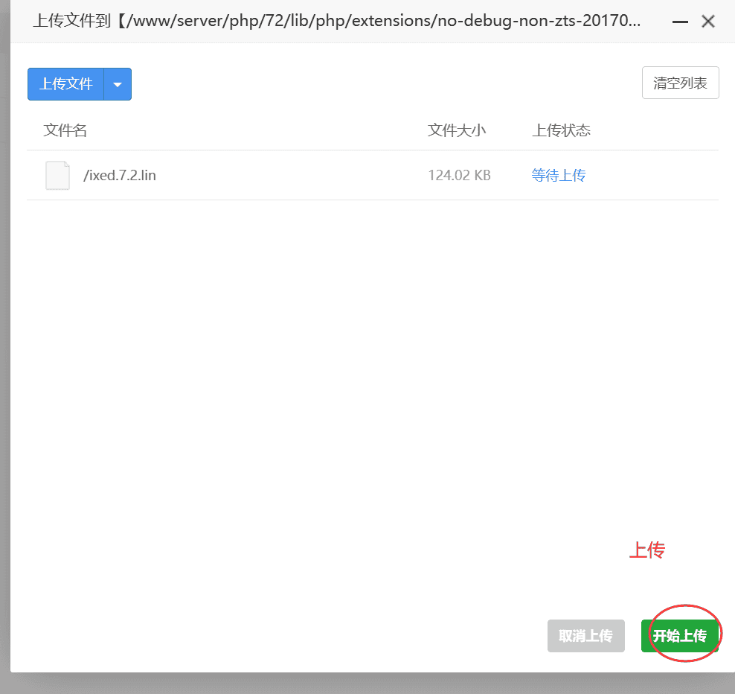Select the document thumbnail in the file row
Screen dimensions: 735x694
(57, 175)
